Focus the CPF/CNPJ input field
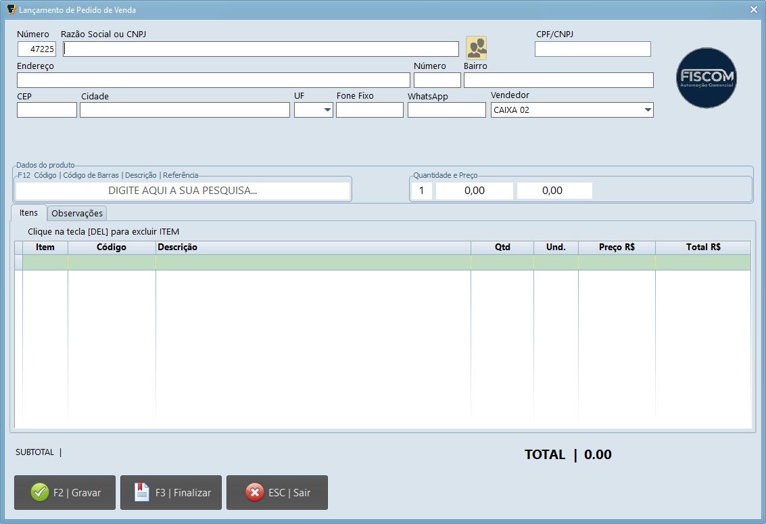The height and width of the screenshot is (524, 766). pyautogui.click(x=592, y=49)
